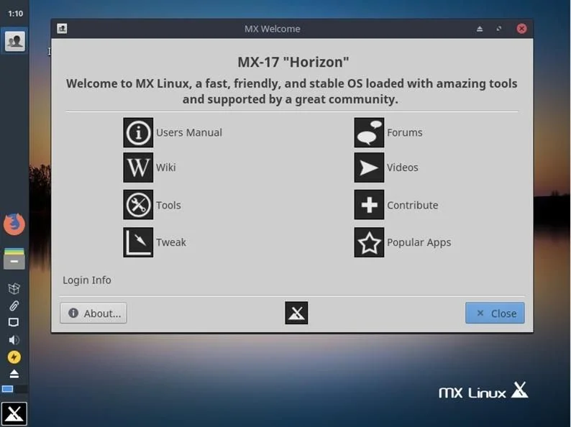Open the Popular Apps text label
Viewport: 571px width, 427px height.
coord(419,243)
